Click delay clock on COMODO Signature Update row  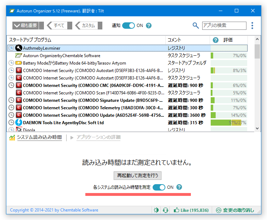(x=11, y=100)
